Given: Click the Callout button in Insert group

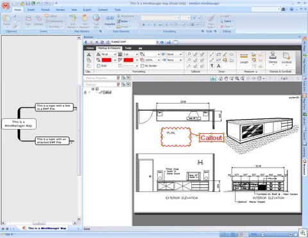Looking at the screenshot, I should coord(51,16).
